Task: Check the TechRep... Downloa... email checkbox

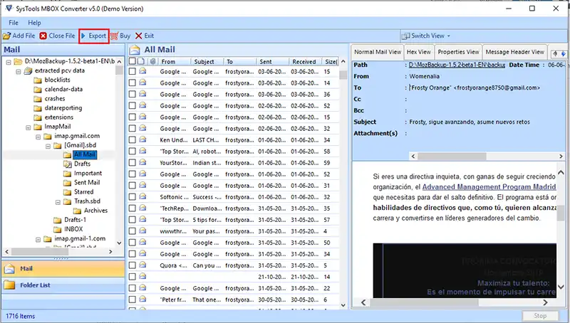Action: click(133, 208)
